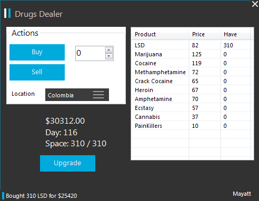The width and height of the screenshot is (259, 201).
Task: Click the PainKillers price 10
Action: pos(195,126)
